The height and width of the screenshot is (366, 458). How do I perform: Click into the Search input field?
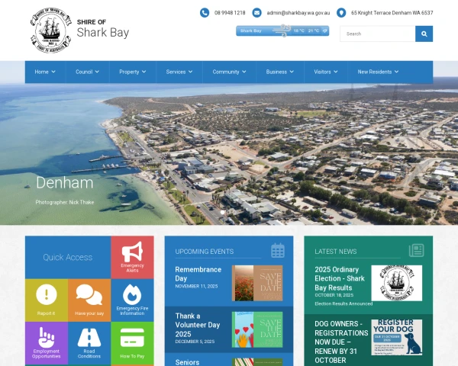pyautogui.click(x=378, y=34)
